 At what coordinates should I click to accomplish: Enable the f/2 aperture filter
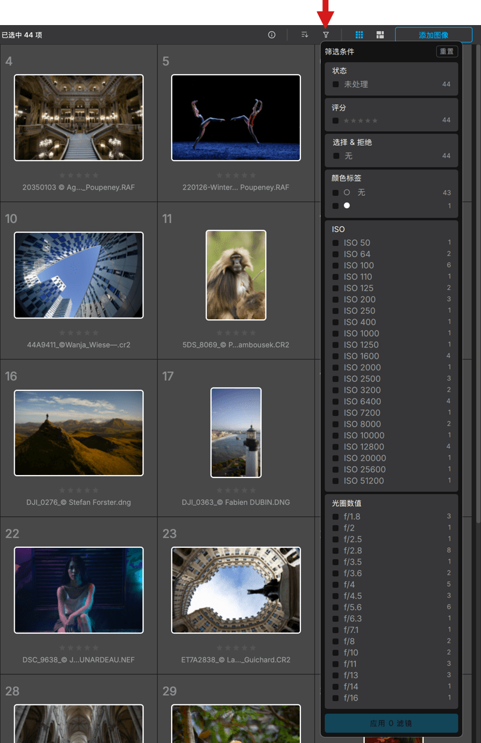click(336, 528)
